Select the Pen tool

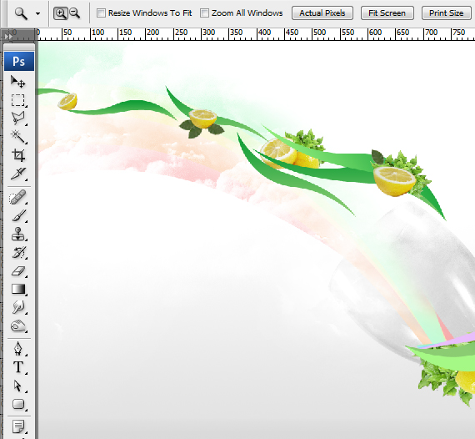click(x=17, y=349)
